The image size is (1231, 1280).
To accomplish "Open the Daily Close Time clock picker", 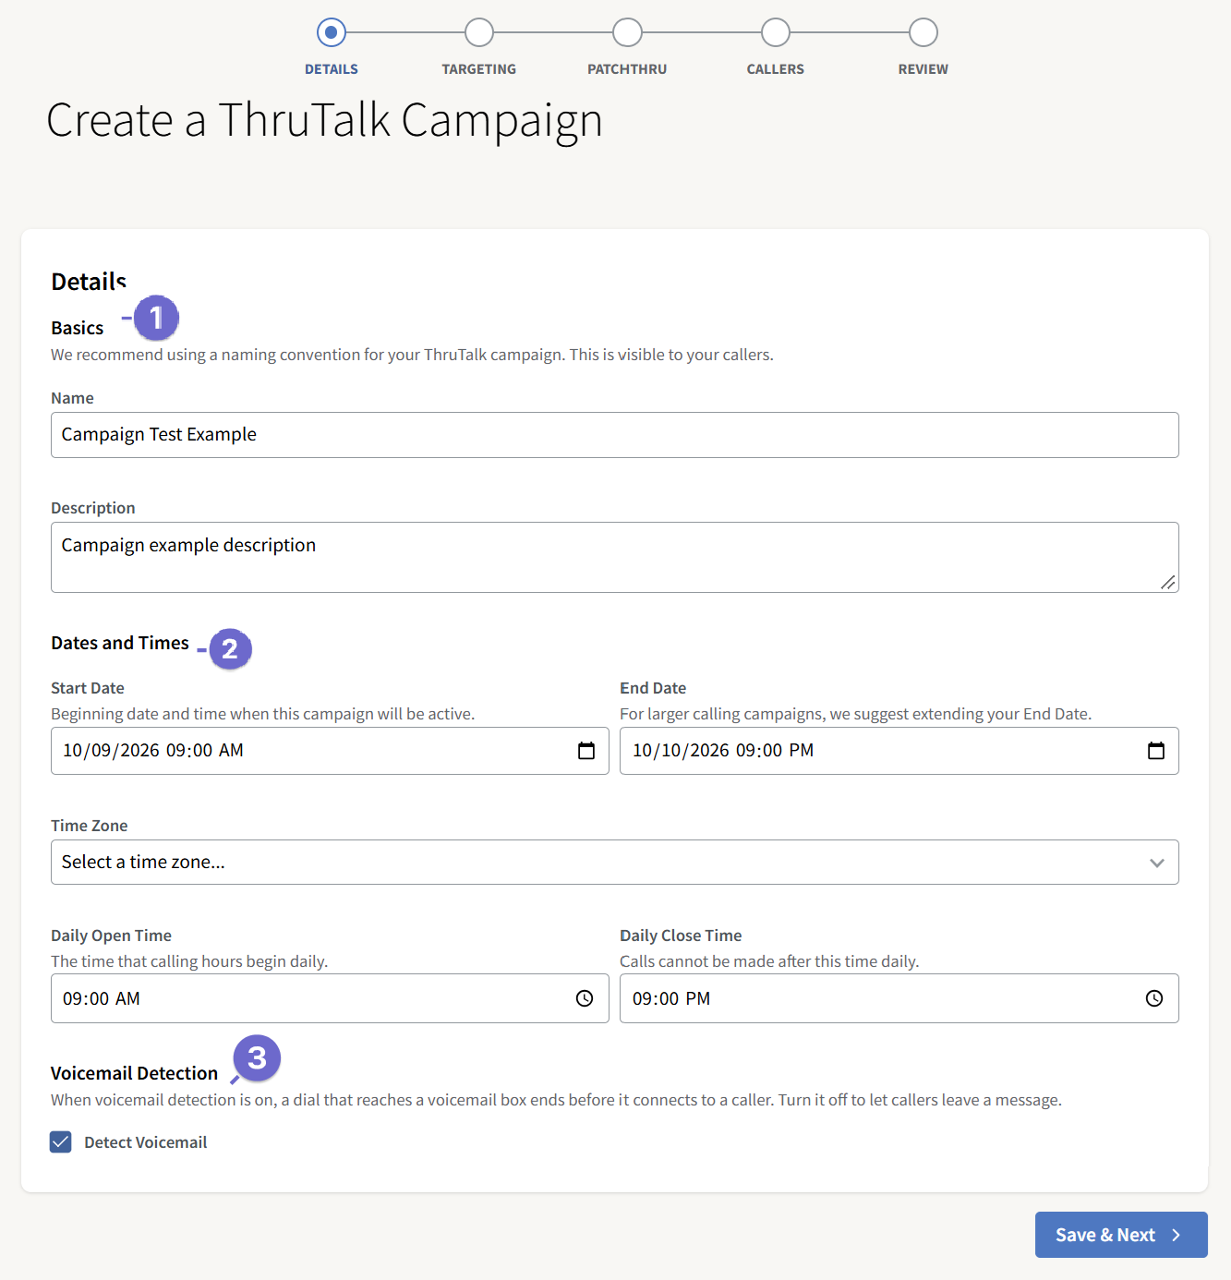I will coord(1154,998).
